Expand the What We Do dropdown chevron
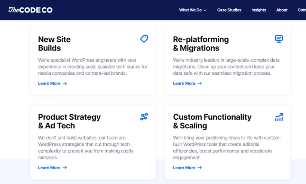 coord(205,10)
